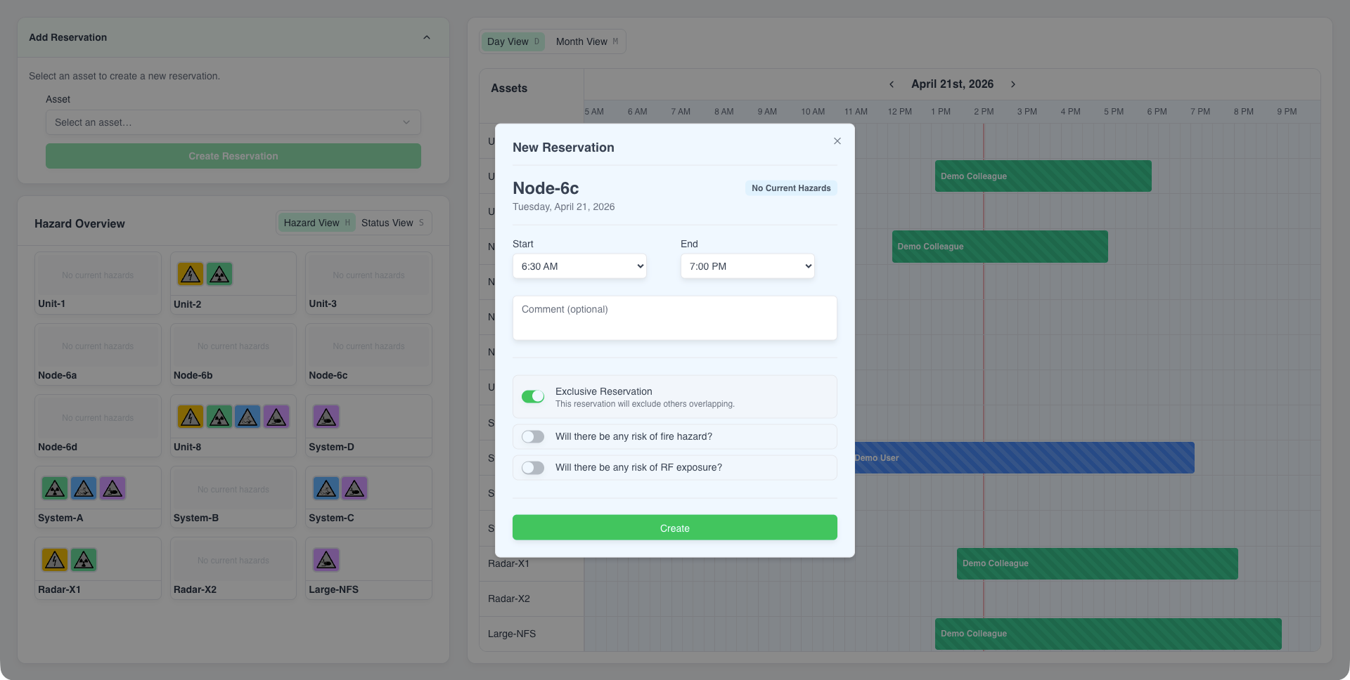Click green radiation hazard icon on System-A
1350x680 pixels.
click(x=55, y=488)
